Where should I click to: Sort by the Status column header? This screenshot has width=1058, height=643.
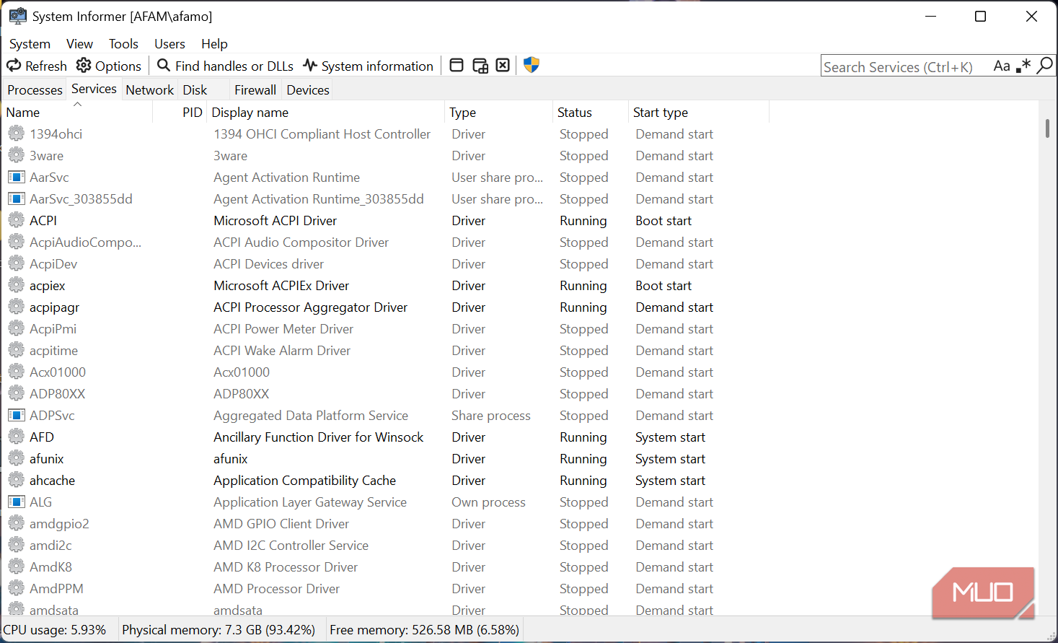tap(591, 113)
